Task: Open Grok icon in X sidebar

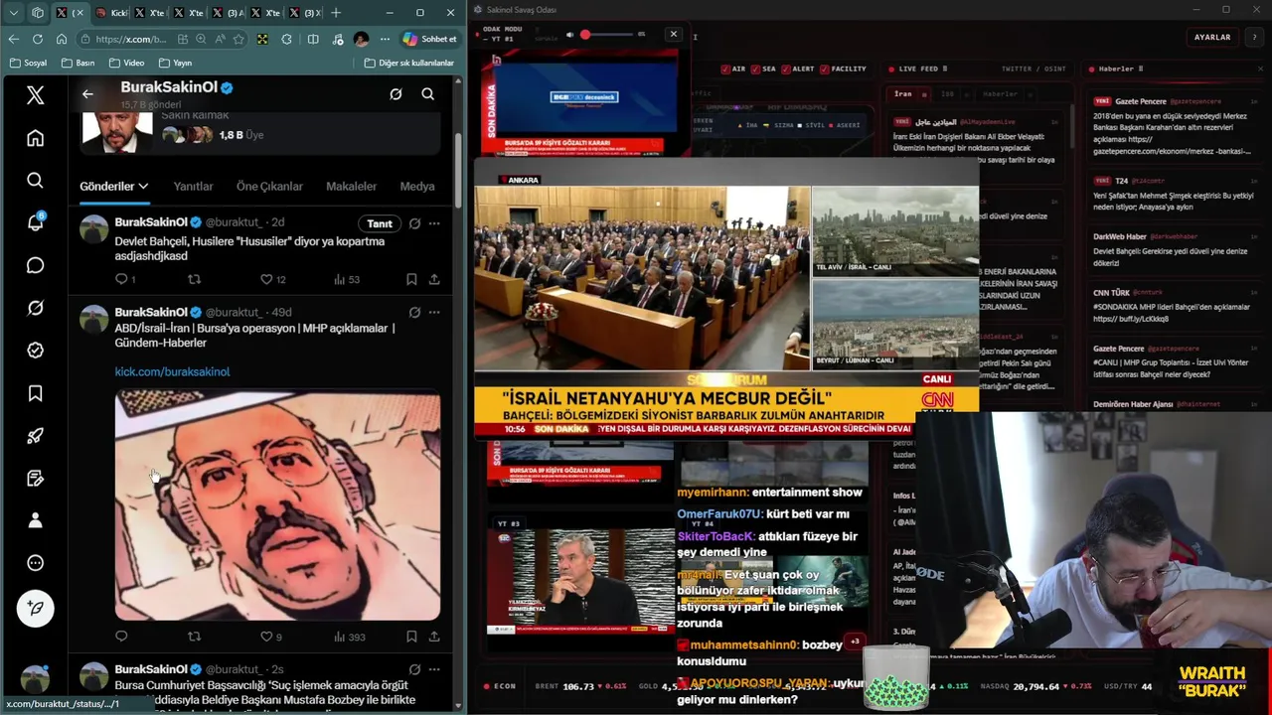Action: pyautogui.click(x=35, y=308)
